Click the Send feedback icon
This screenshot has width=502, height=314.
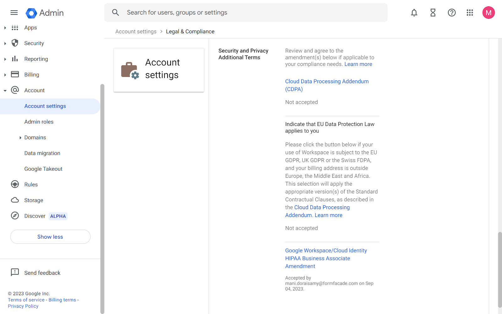15,273
